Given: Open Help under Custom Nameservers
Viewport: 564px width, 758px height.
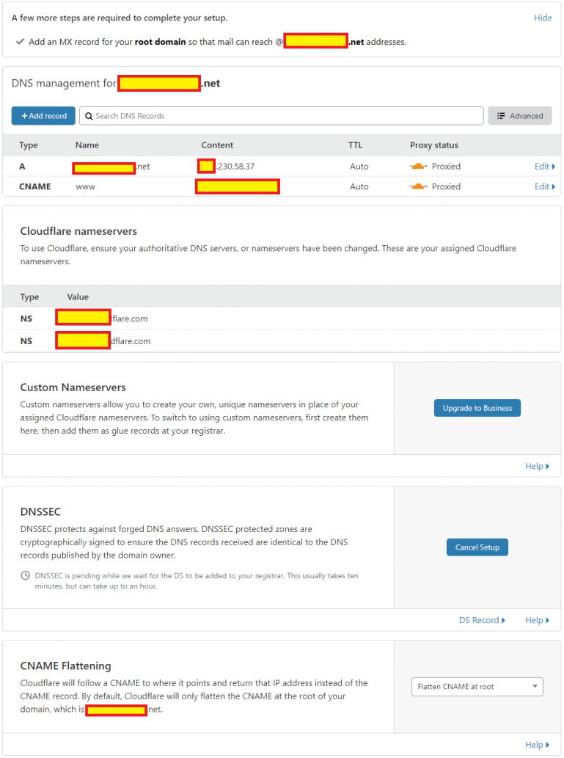Looking at the screenshot, I should click(537, 466).
